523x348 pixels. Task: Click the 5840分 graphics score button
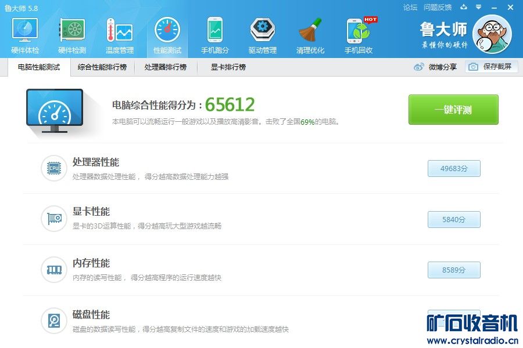click(454, 219)
